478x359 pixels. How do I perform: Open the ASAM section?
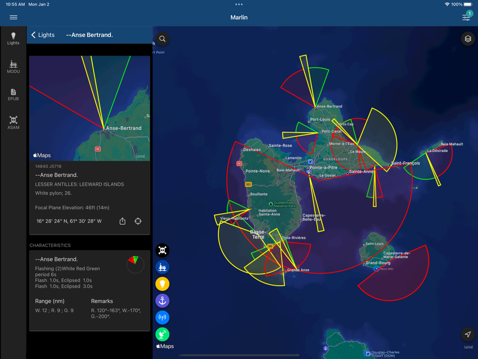(x=13, y=123)
